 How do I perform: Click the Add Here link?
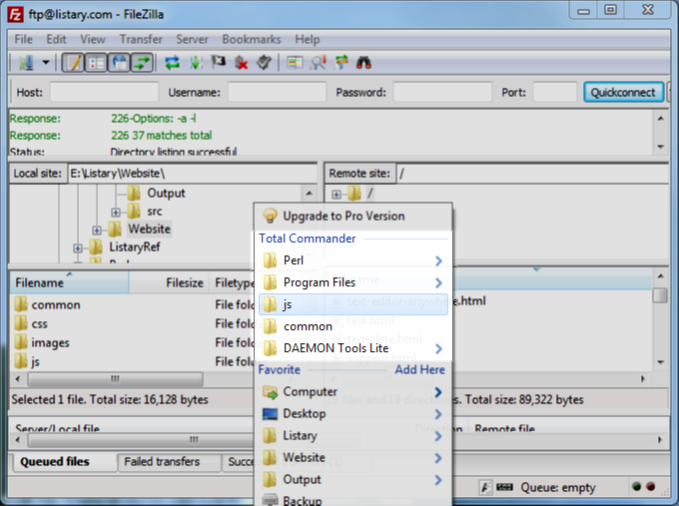click(x=419, y=369)
